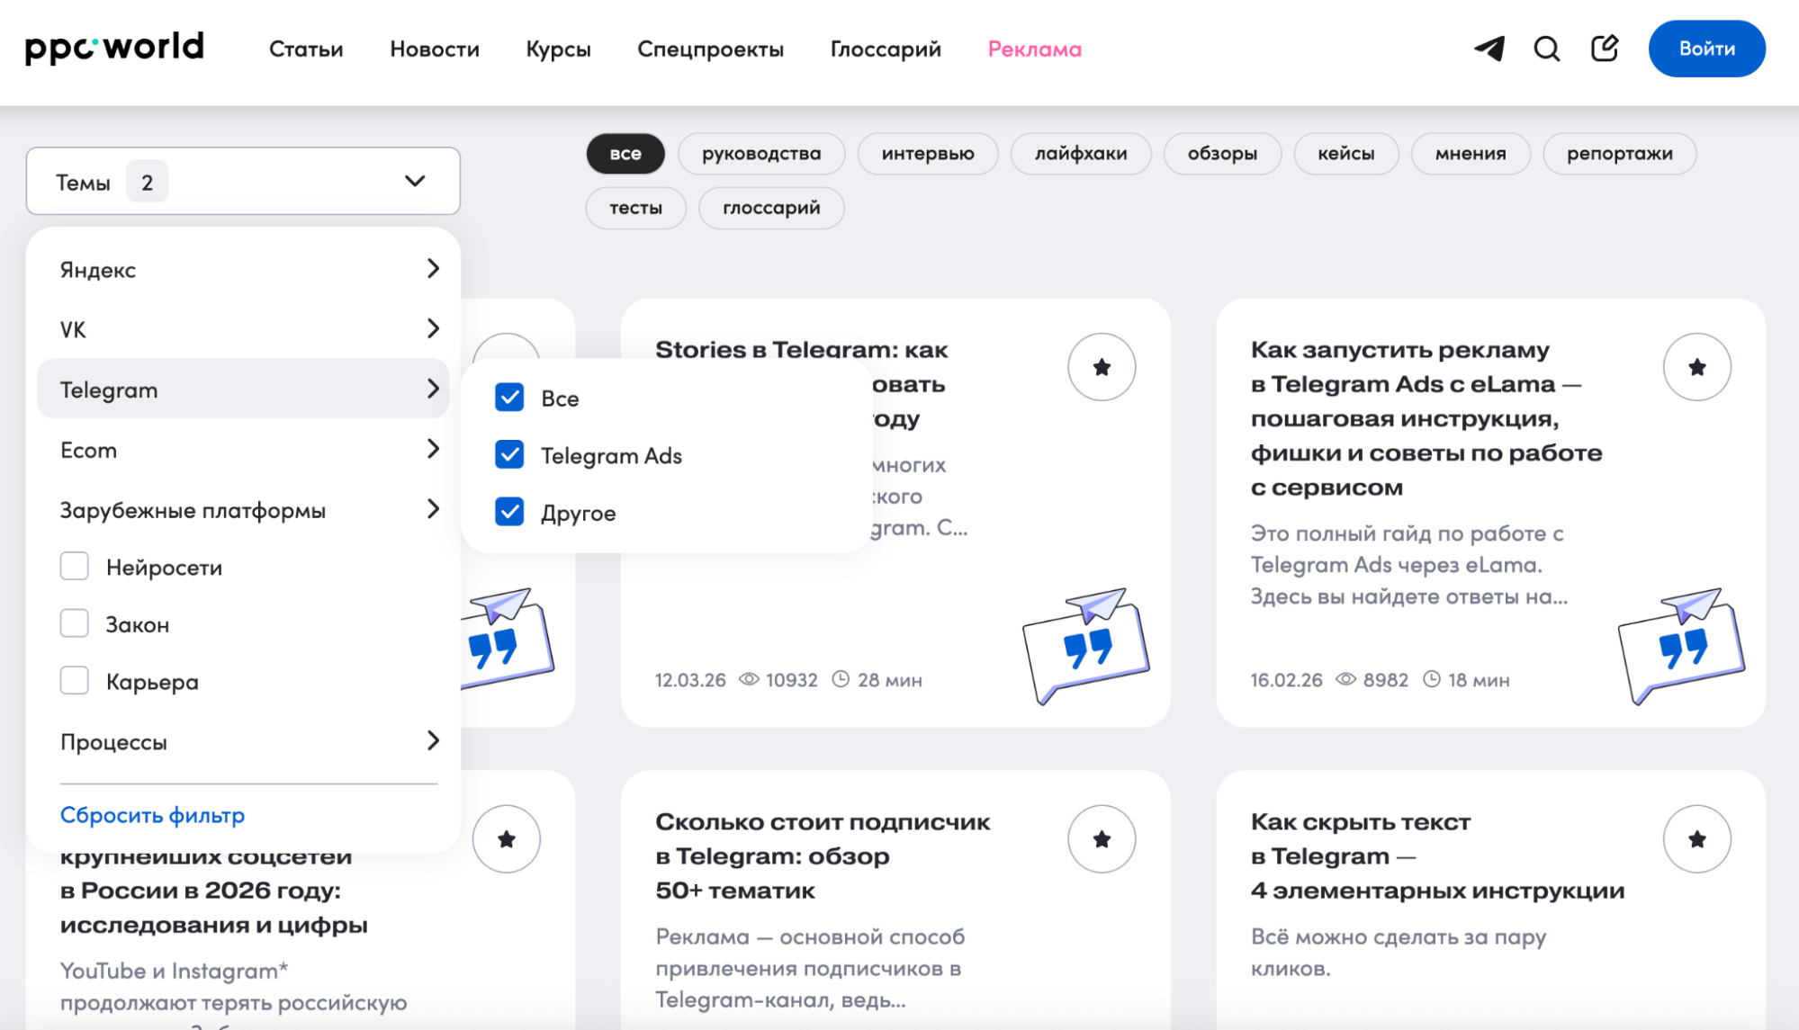
Task: Click the ppc.world logo
Action: [x=114, y=48]
